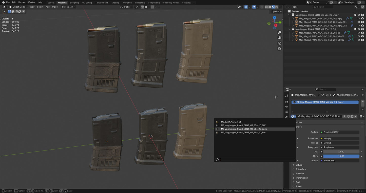
Task: Uncheck the Empty collection exclusion checkbox
Action: click(x=355, y=15)
